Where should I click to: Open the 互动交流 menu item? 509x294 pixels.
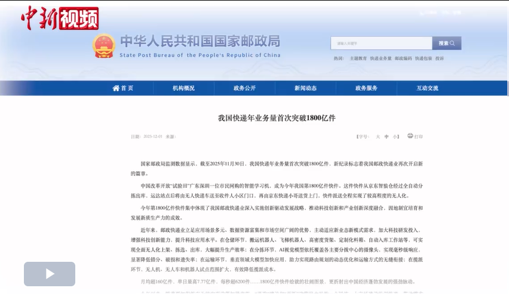427,88
